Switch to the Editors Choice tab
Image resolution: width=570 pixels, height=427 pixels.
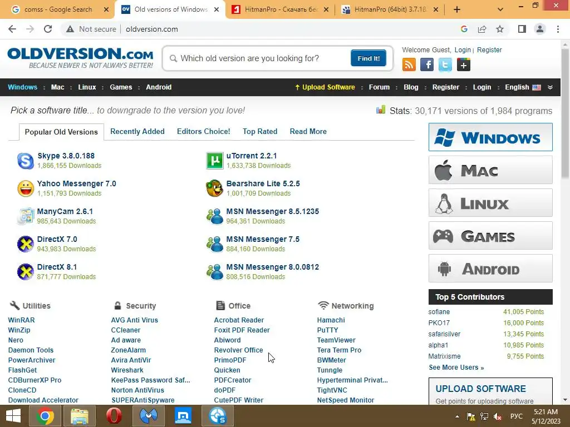204,131
